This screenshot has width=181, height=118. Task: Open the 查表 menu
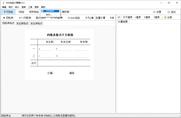[24, 7]
